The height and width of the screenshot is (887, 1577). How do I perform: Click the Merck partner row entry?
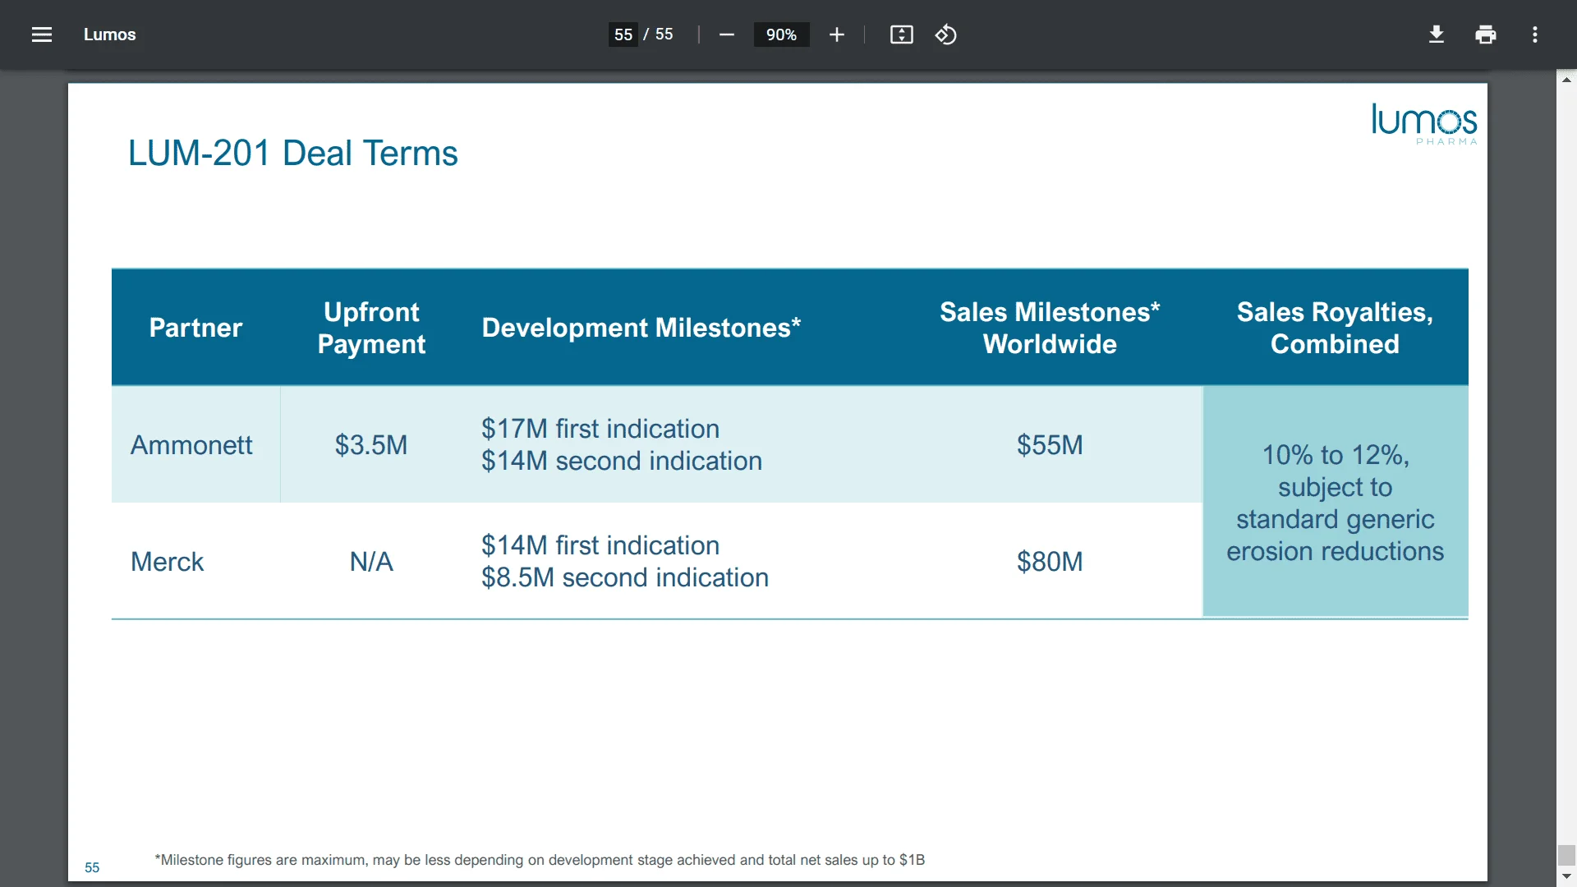pyautogui.click(x=167, y=561)
